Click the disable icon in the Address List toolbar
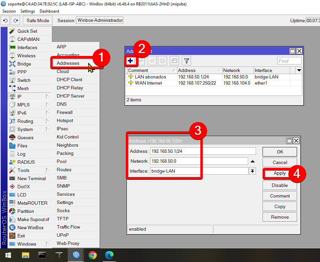The image size is (320, 262). point(162,60)
